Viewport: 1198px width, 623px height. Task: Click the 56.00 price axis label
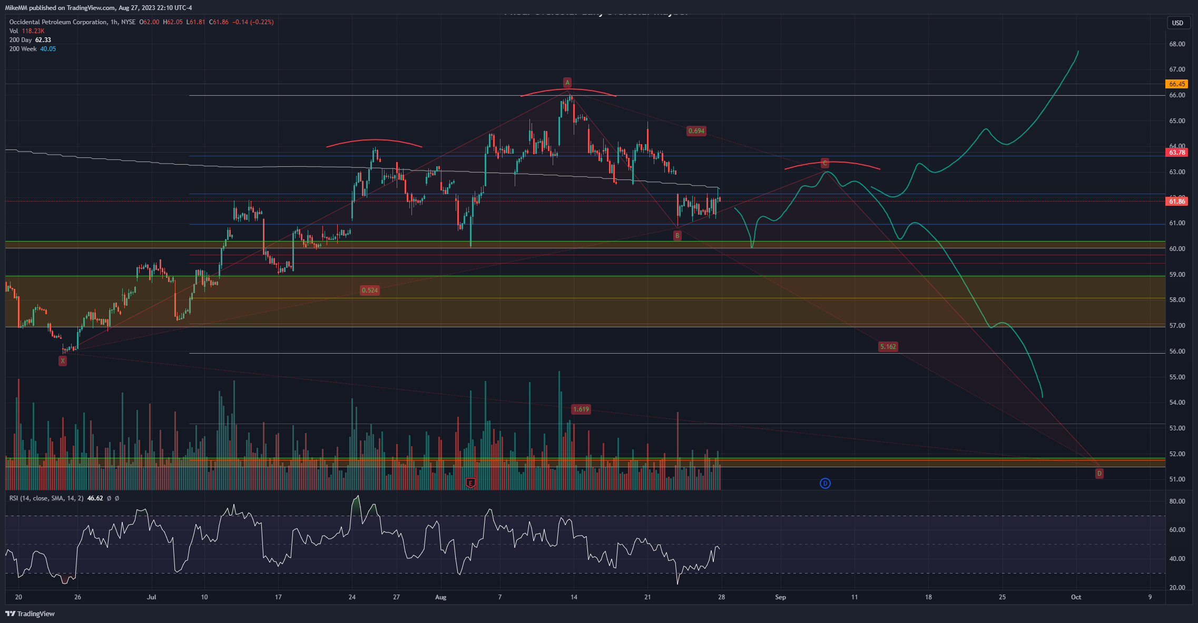(x=1176, y=351)
